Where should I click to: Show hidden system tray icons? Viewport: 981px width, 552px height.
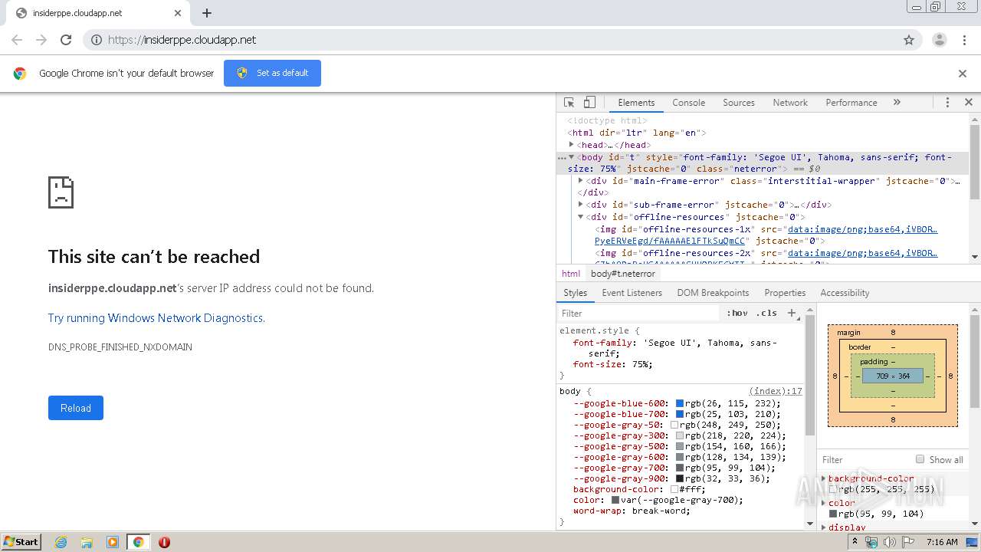point(855,542)
